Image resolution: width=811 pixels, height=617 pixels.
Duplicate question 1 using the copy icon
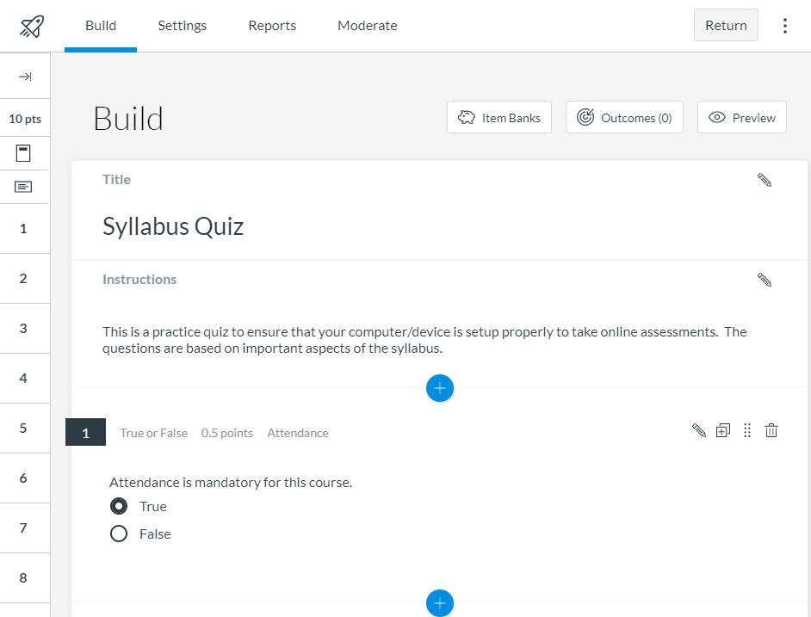pyautogui.click(x=723, y=429)
